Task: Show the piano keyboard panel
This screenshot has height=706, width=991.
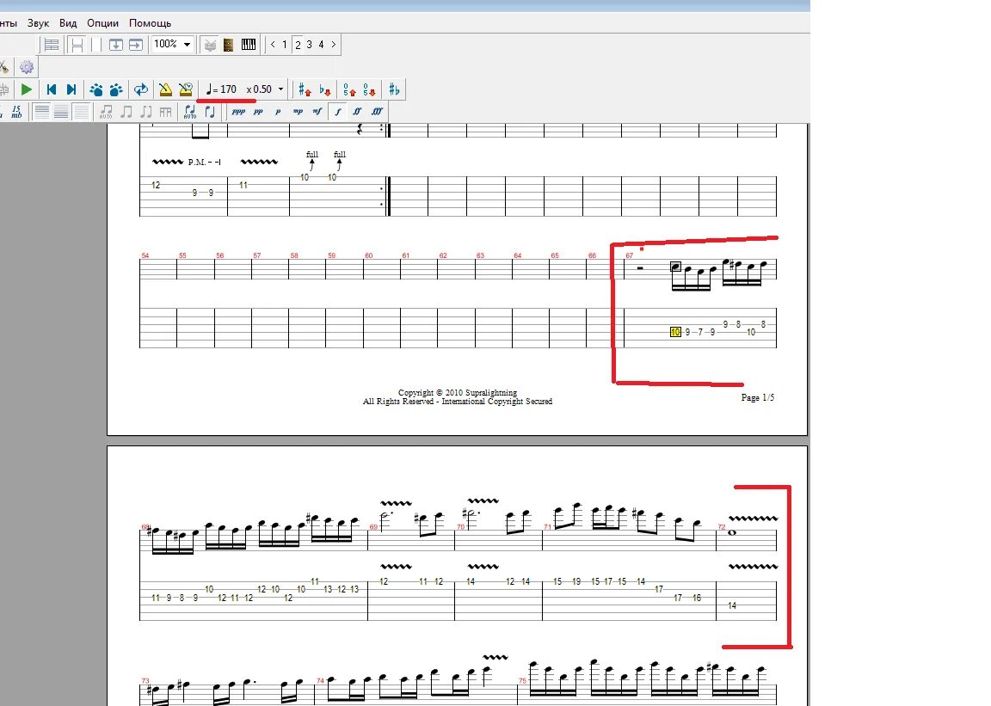Action: [x=249, y=45]
